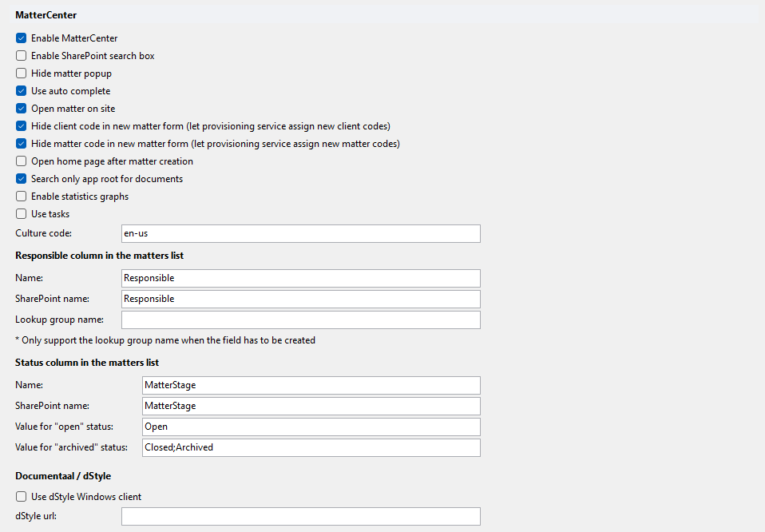Disable the Open matter on site option

pos(21,109)
